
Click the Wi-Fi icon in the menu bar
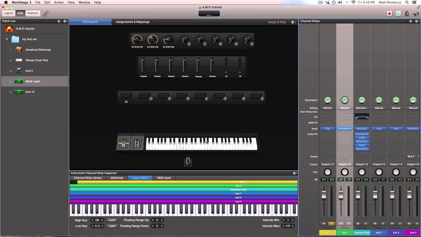coord(354,2)
